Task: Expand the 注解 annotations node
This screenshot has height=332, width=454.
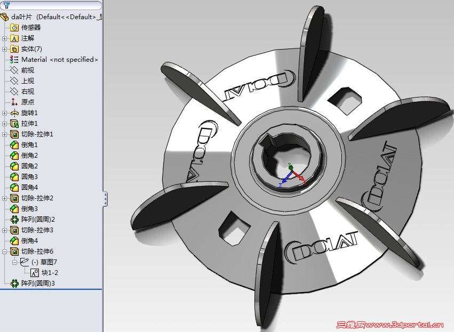Action: point(4,38)
